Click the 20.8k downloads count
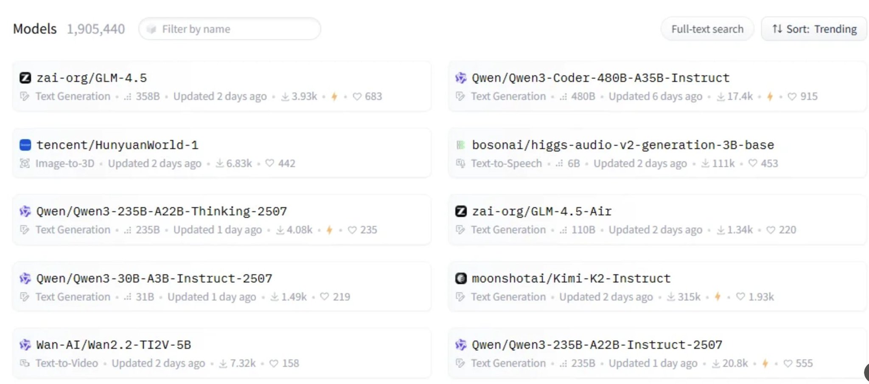The image size is (869, 384). tap(735, 364)
